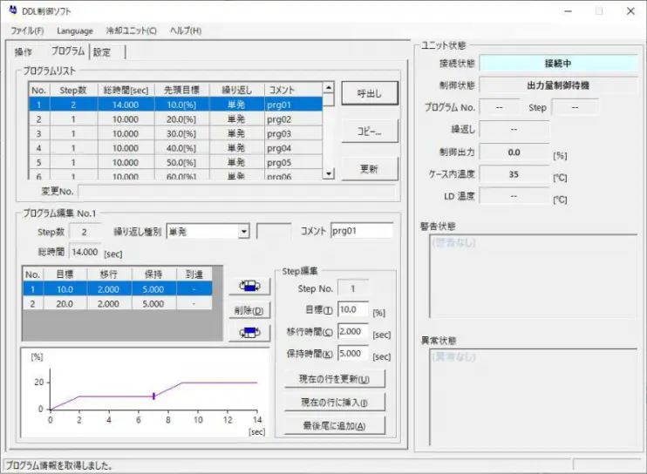Click program list scrollbar down arrow
The width and height of the screenshot is (647, 474).
pos(329,173)
